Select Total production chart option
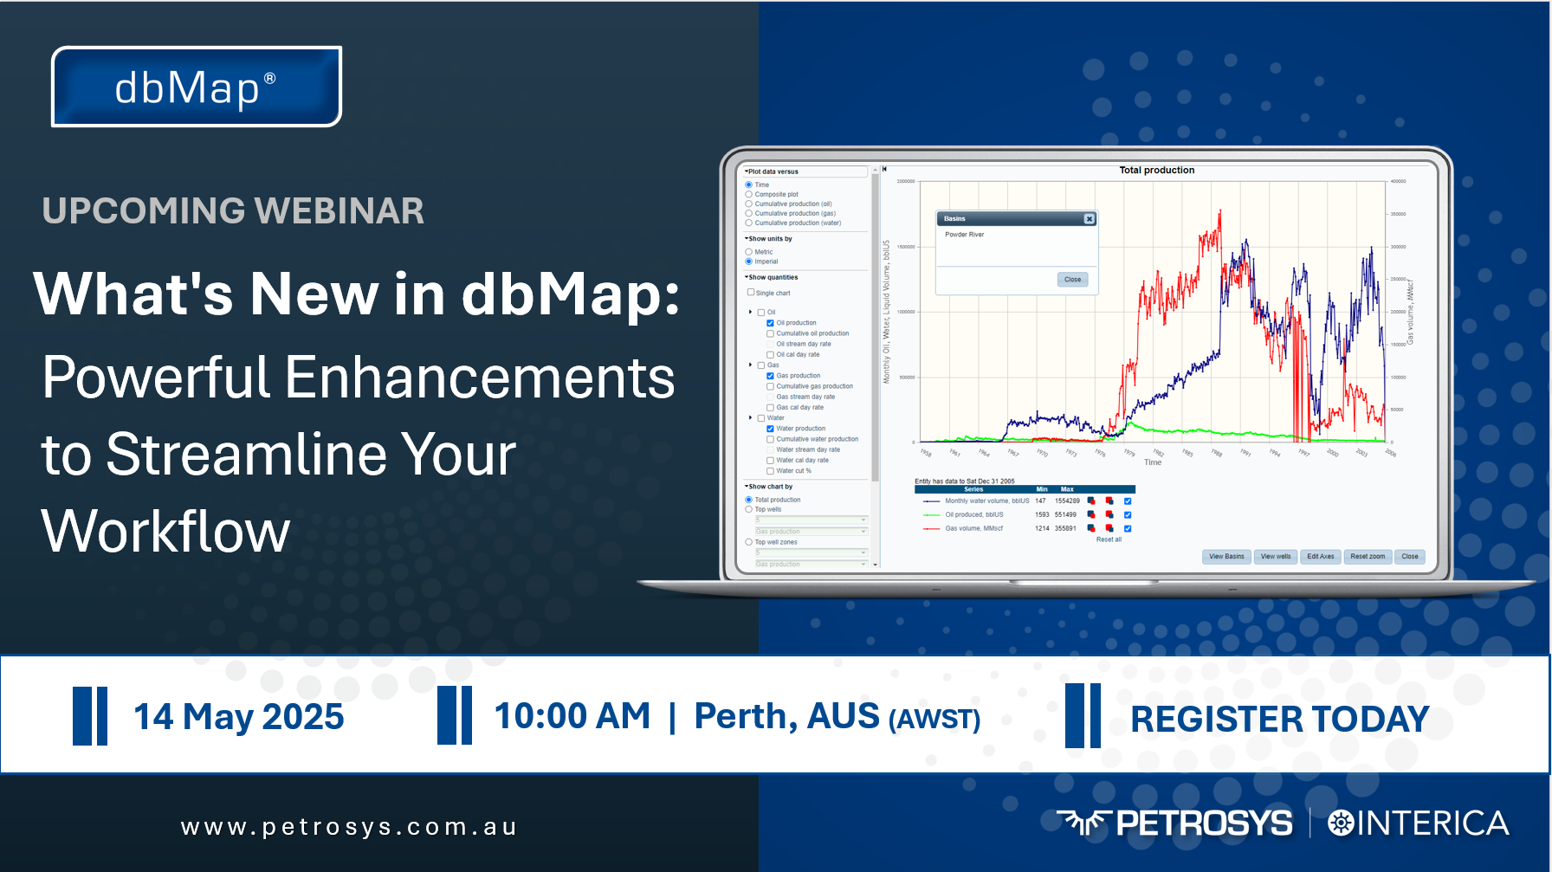 749,500
